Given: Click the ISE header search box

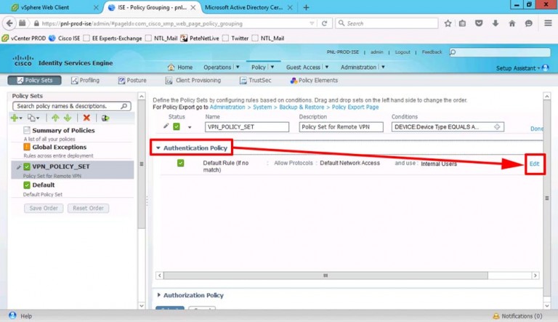Looking at the screenshot, I should coord(500,52).
